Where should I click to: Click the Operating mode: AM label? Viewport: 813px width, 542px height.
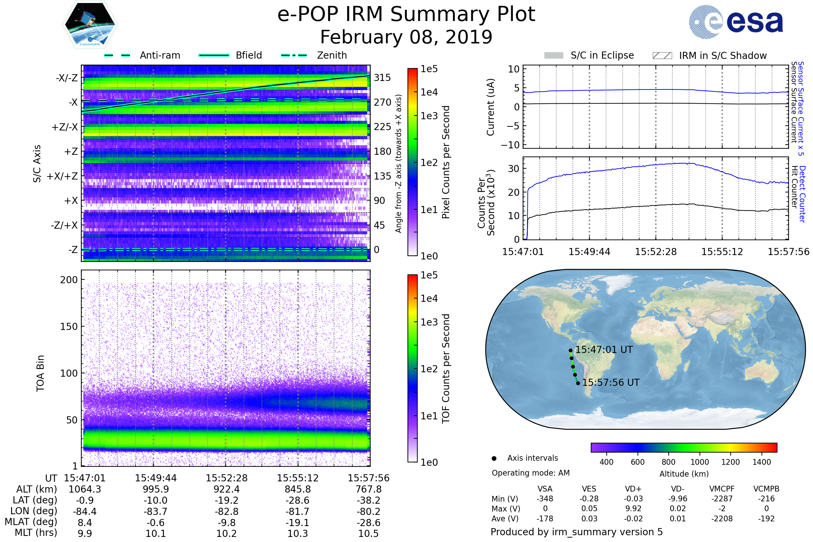pos(530,473)
